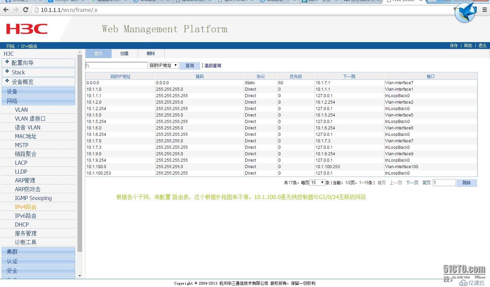
Task: Select the 0.0.0.0 Static route row
Action: pyautogui.click(x=281, y=83)
